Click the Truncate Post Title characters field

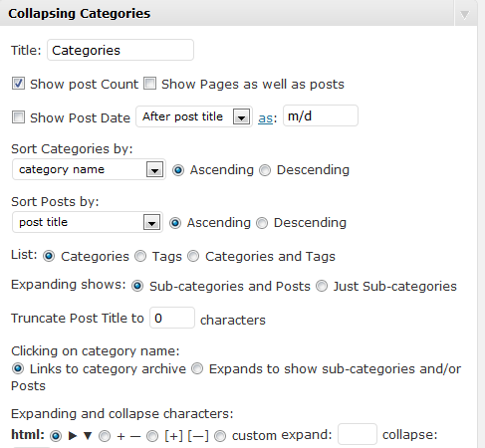point(172,318)
